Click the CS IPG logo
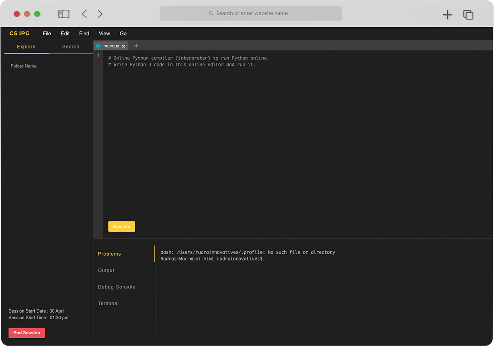Screen dimensions: 494x346 point(19,33)
